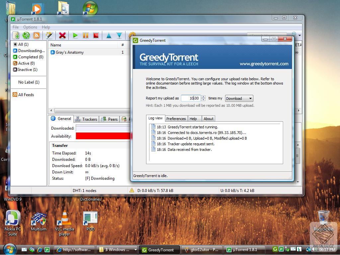
Task: Open VLC media player desktop icon
Action: point(64,223)
